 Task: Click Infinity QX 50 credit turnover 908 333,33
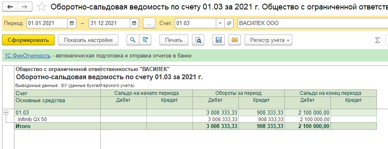click(x=261, y=119)
